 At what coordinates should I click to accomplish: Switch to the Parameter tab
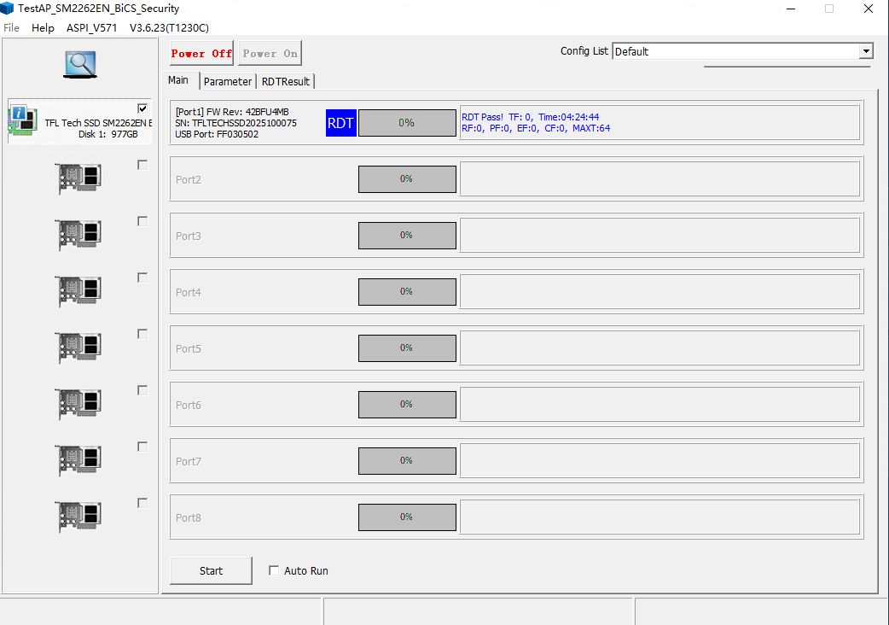(x=228, y=82)
